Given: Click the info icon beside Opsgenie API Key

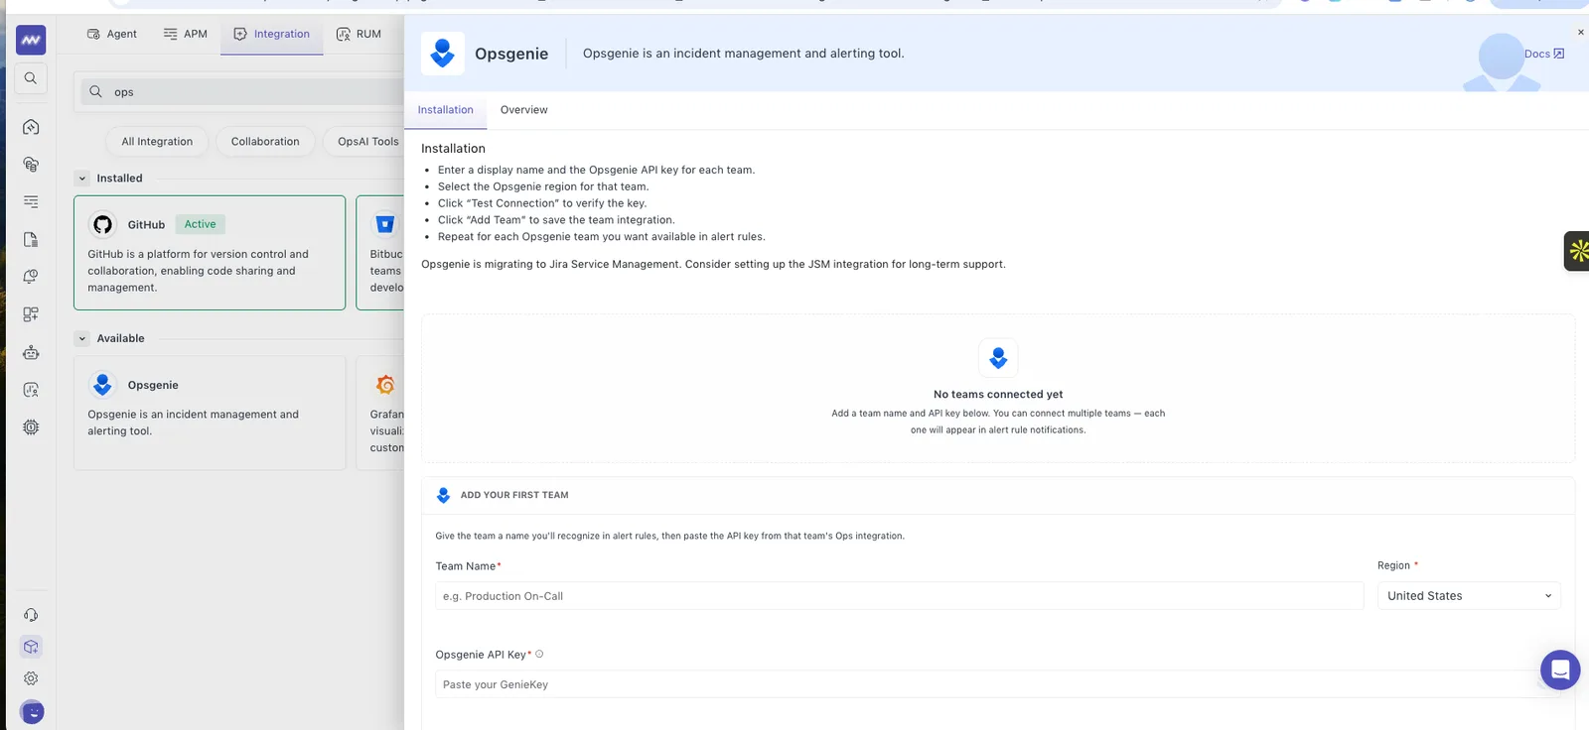Looking at the screenshot, I should click(539, 655).
